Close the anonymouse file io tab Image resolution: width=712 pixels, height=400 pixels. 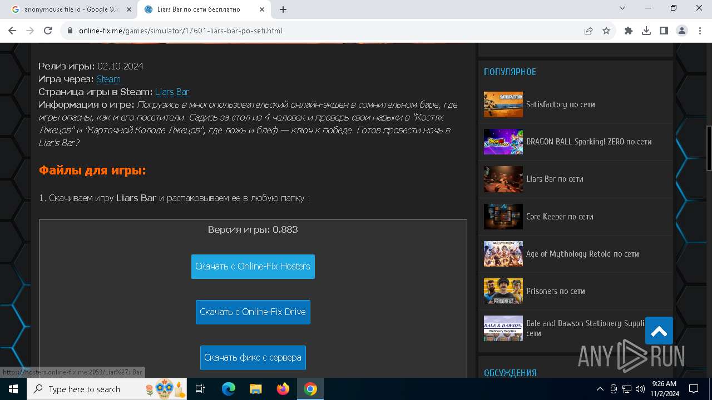point(128,9)
